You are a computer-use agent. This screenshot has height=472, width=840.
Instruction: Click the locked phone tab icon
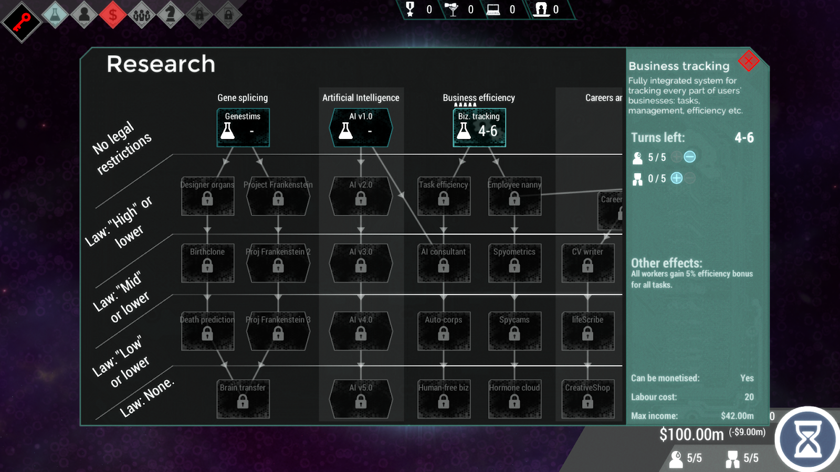click(228, 14)
